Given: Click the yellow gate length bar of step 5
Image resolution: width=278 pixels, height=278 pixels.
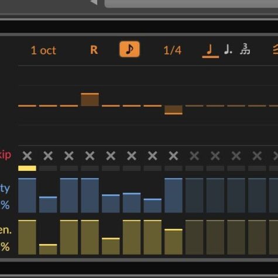Looking at the screenshot, I should [111, 246].
